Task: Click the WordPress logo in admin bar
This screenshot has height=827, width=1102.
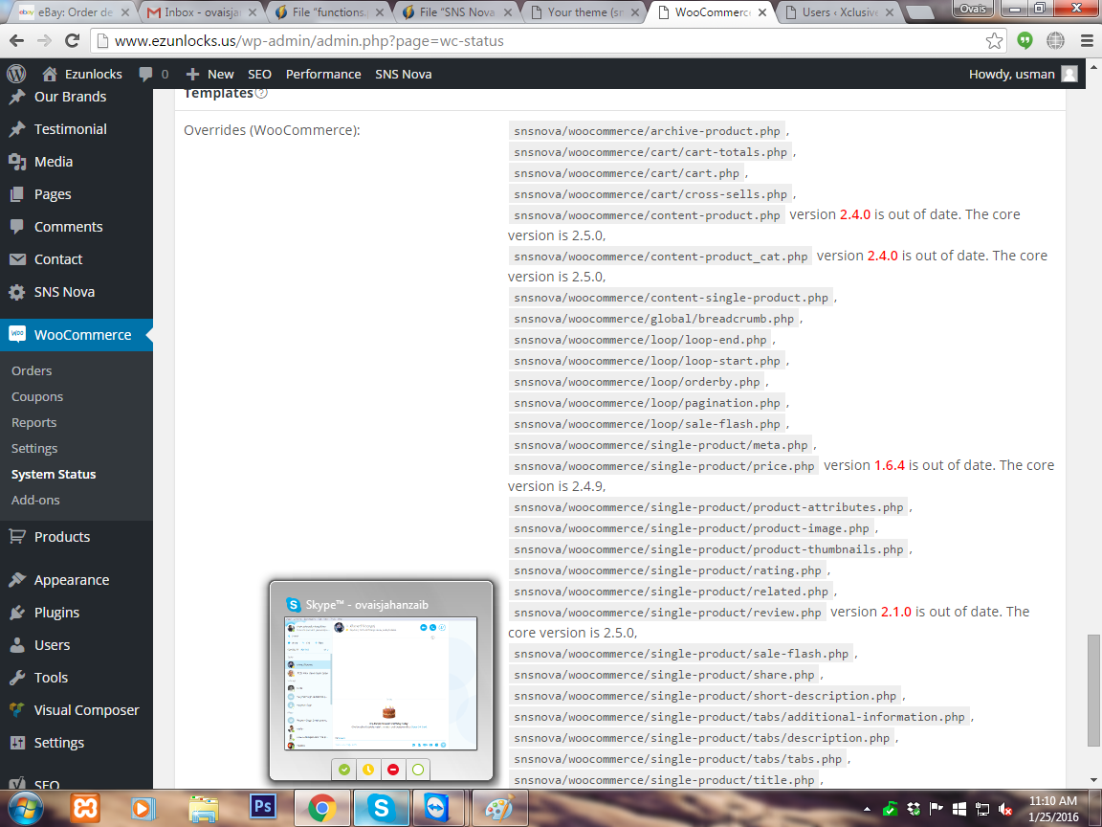Action: pos(15,74)
